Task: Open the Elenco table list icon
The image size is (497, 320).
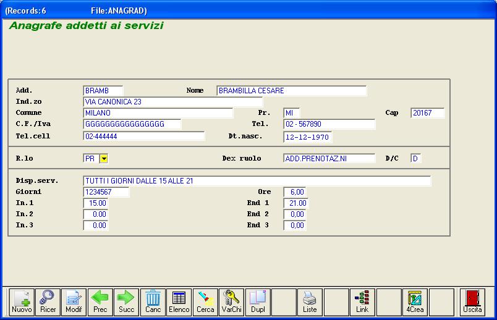Action: coord(179,302)
